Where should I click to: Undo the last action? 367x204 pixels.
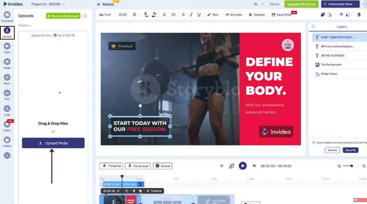pyautogui.click(x=255, y=4)
